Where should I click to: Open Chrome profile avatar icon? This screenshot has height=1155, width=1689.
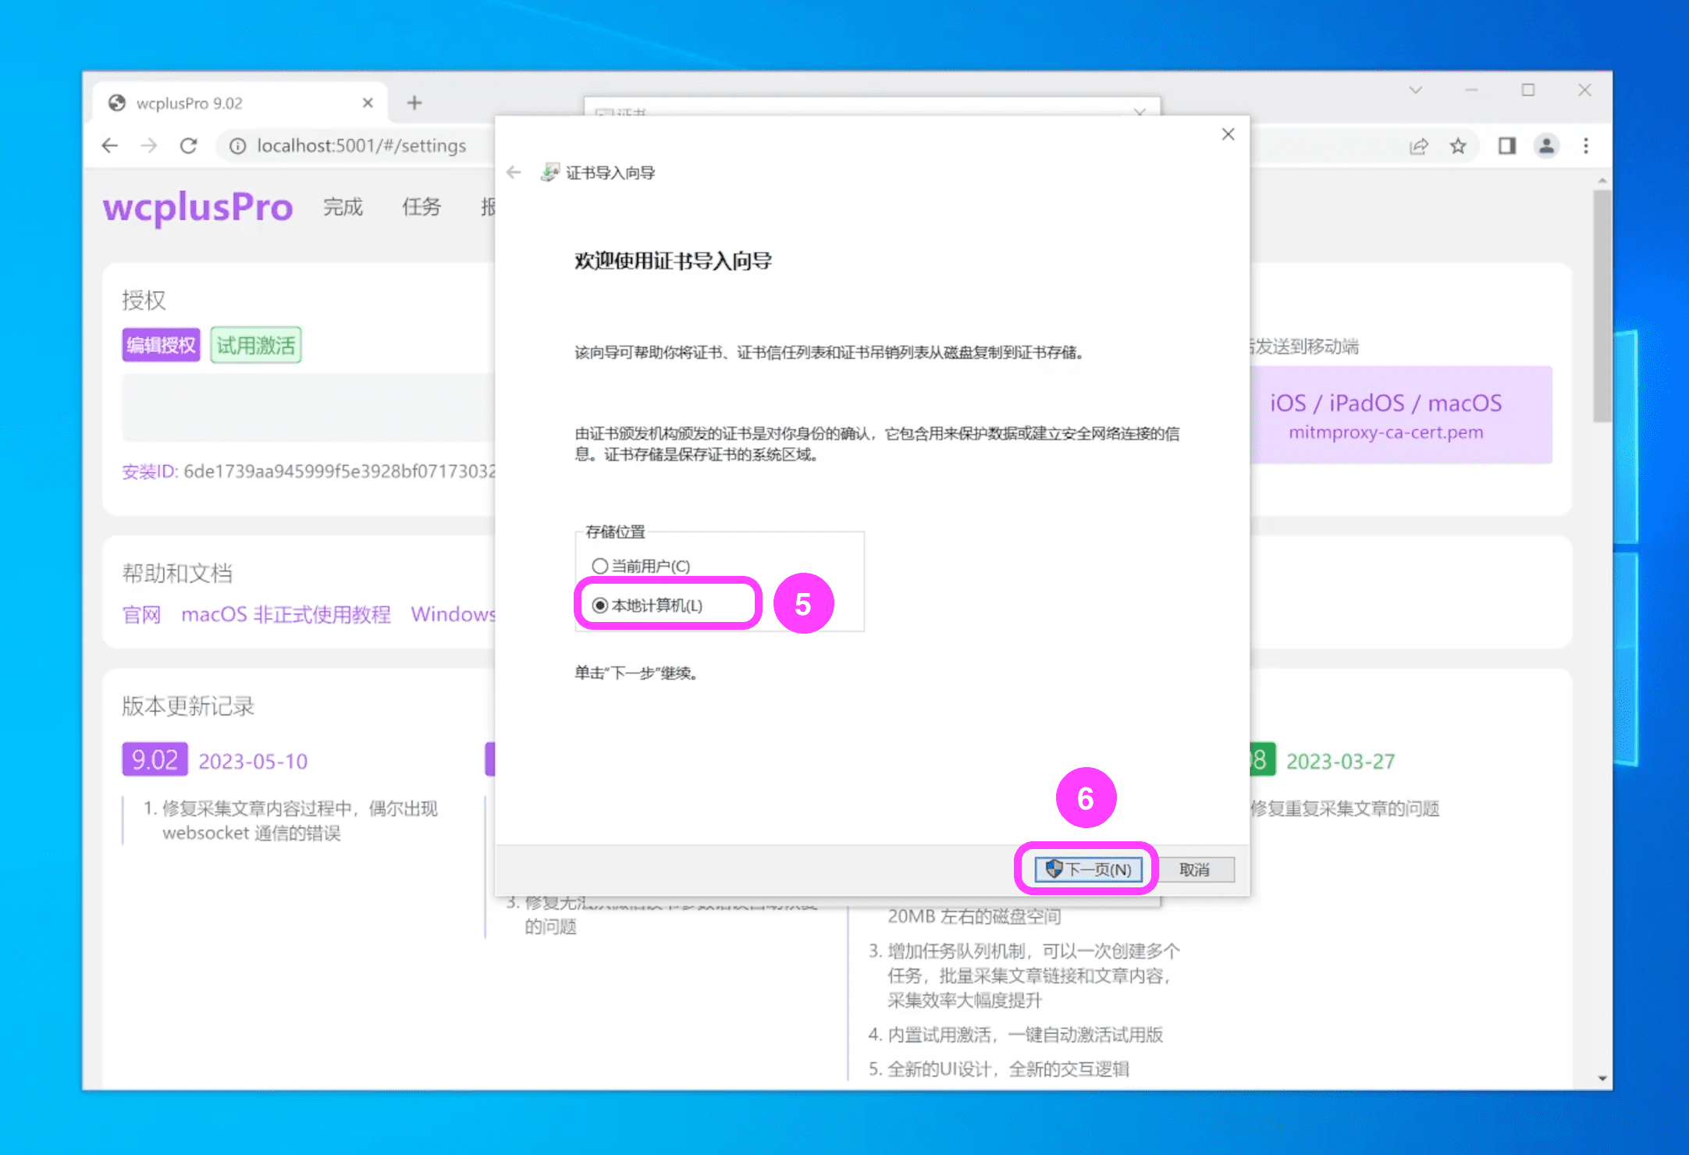click(1546, 146)
